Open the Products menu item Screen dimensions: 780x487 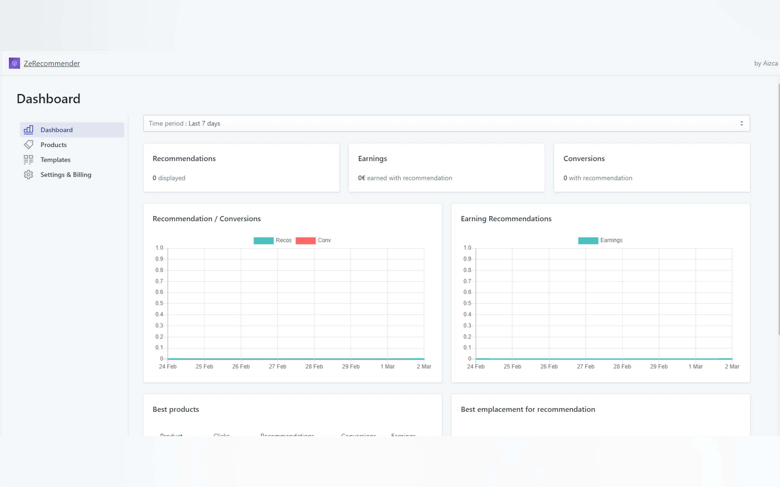[x=53, y=145]
